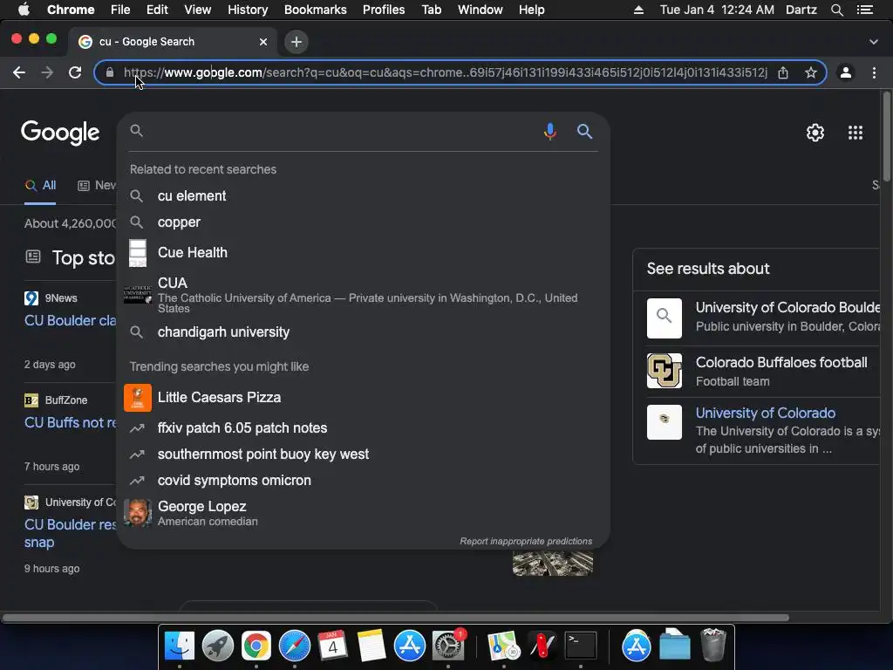Open the Edit menu
This screenshot has height=670, width=893.
tap(157, 10)
